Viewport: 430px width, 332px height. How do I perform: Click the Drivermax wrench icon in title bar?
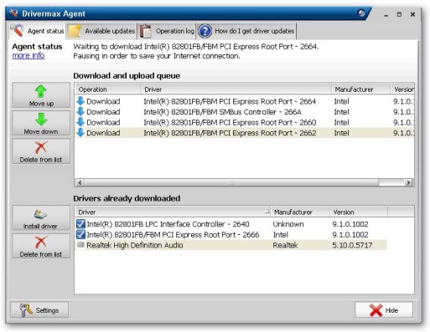(x=13, y=13)
